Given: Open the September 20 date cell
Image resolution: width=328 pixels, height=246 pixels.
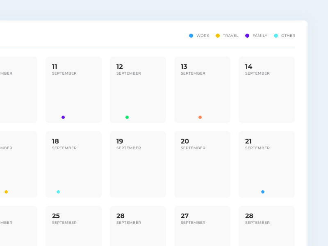Looking at the screenshot, I should [x=202, y=164].
